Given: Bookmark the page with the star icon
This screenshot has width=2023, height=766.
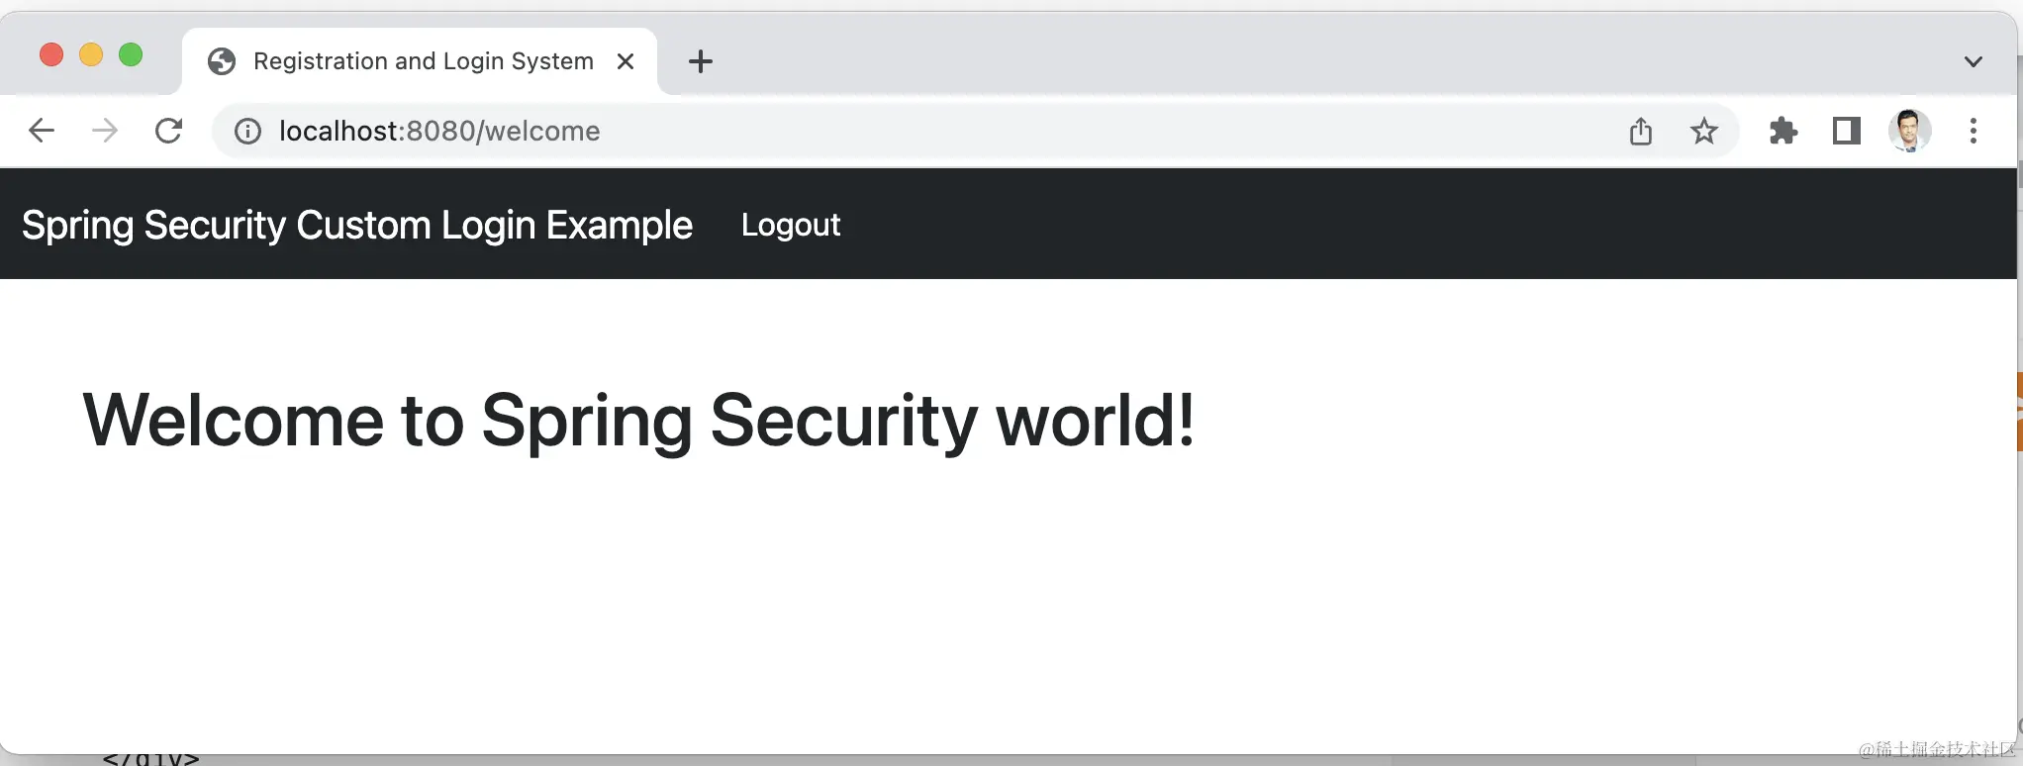Looking at the screenshot, I should 1704,131.
